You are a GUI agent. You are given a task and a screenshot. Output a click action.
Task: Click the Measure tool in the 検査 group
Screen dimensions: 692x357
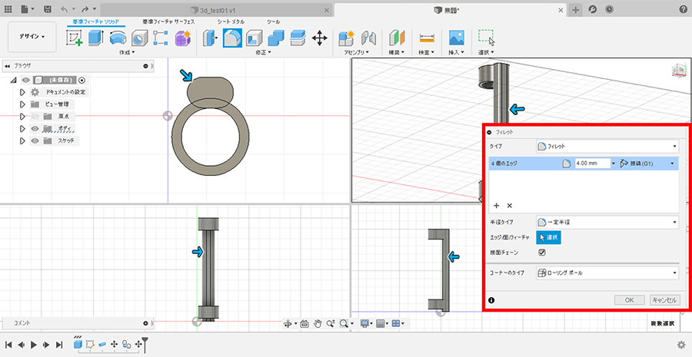(427, 38)
